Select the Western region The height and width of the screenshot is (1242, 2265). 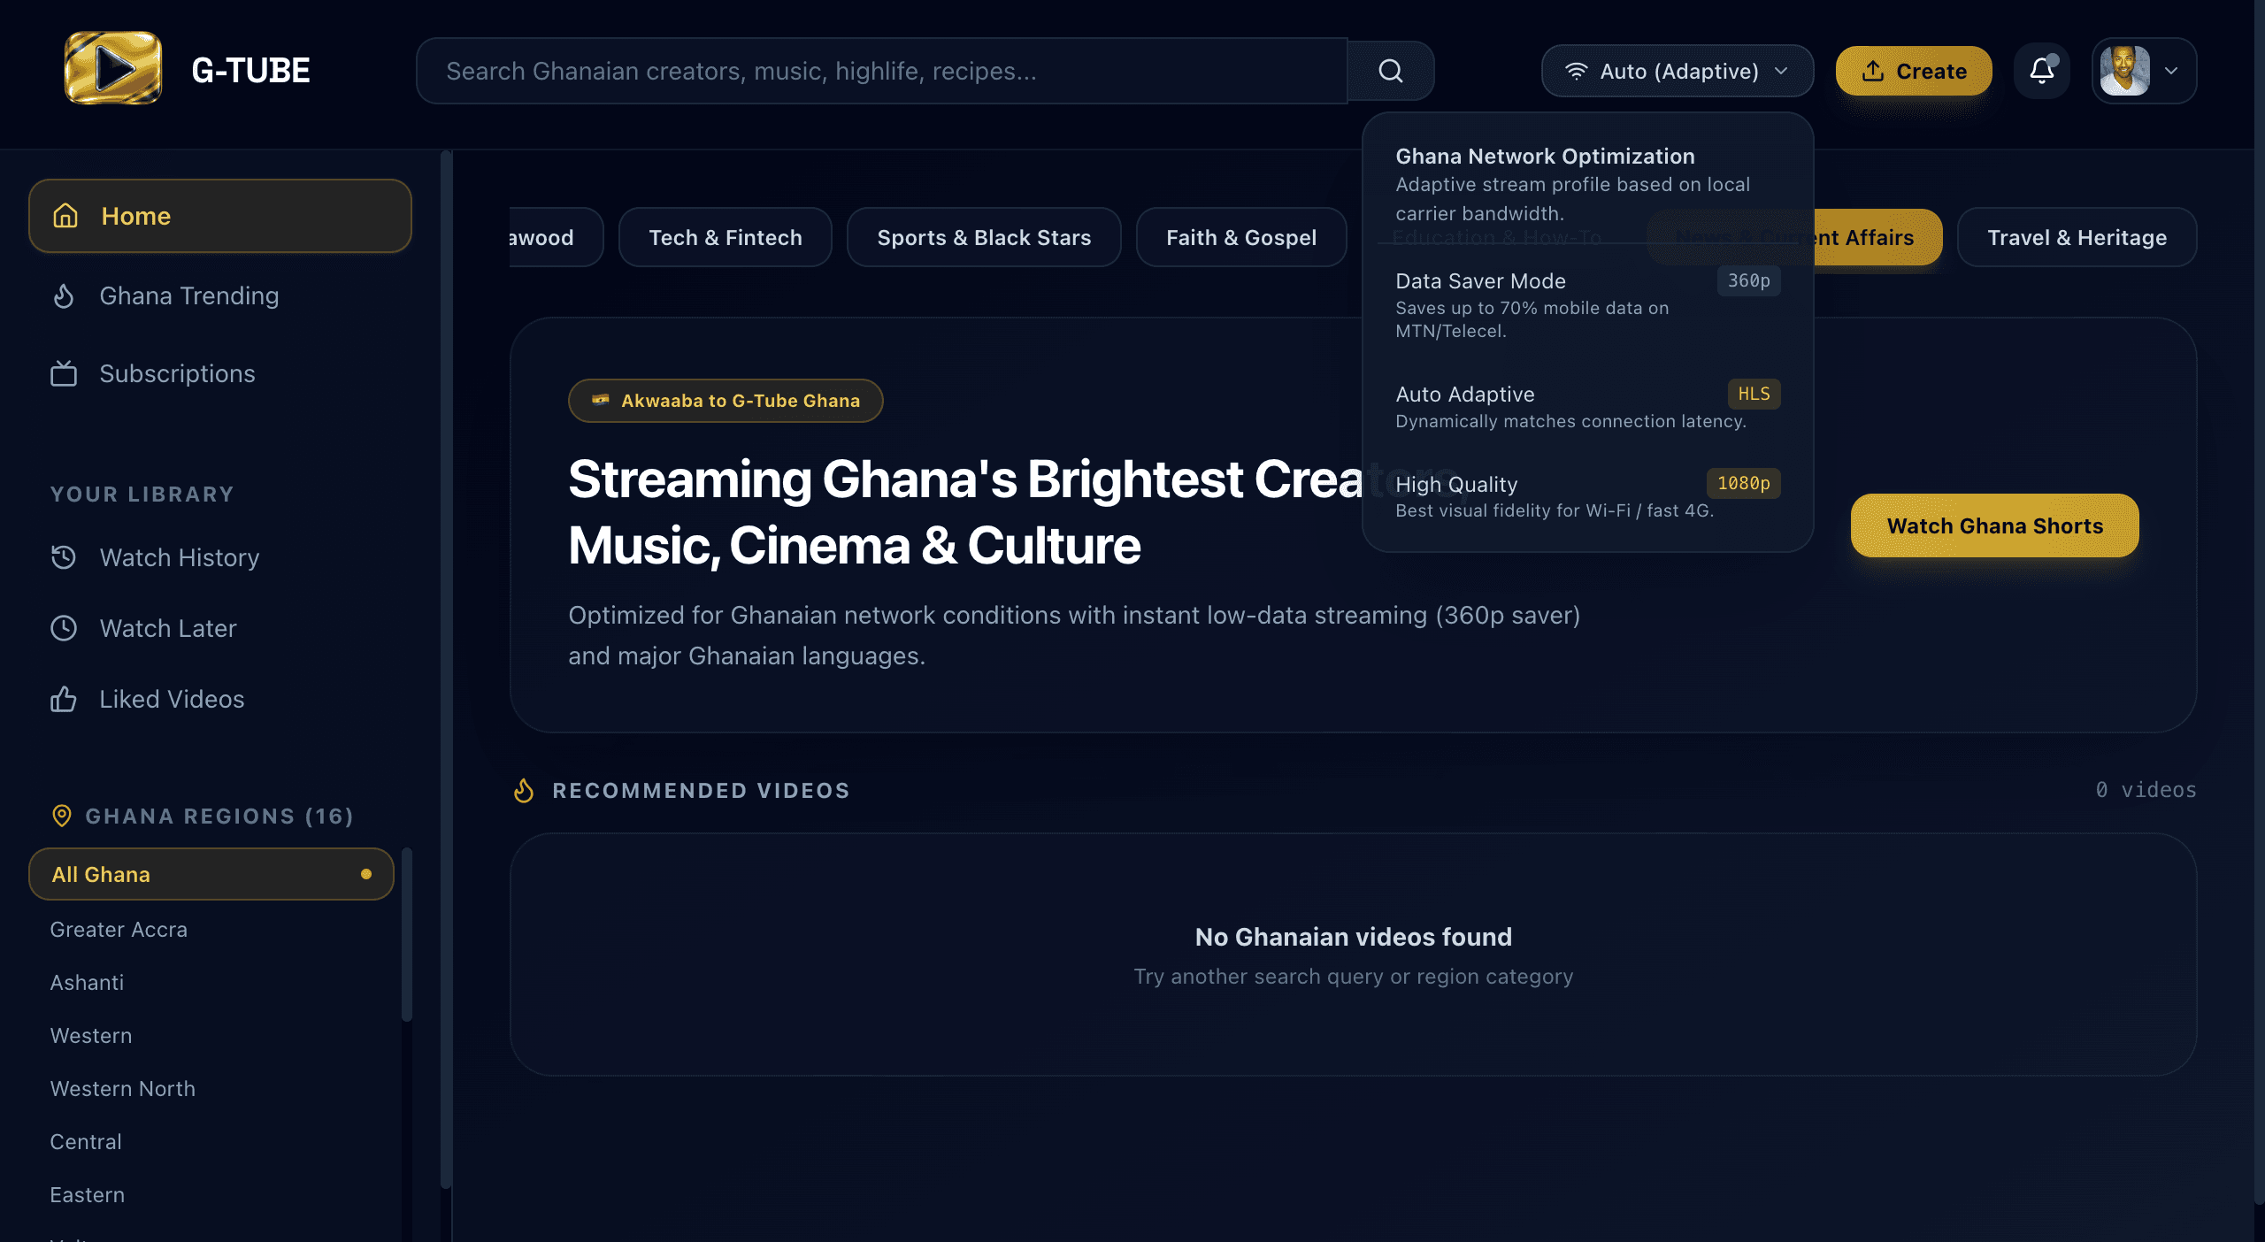click(x=211, y=1035)
